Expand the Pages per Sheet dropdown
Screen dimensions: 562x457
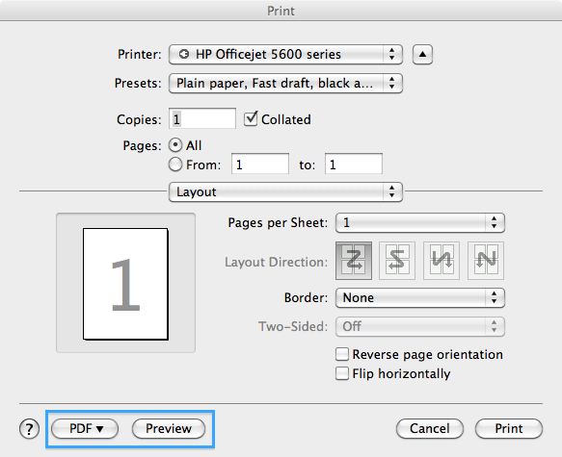420,223
